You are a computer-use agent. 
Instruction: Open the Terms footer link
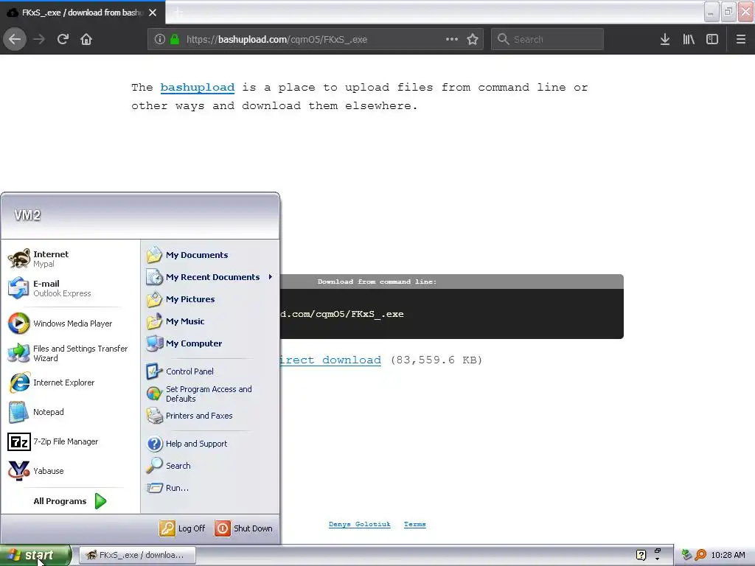click(414, 524)
